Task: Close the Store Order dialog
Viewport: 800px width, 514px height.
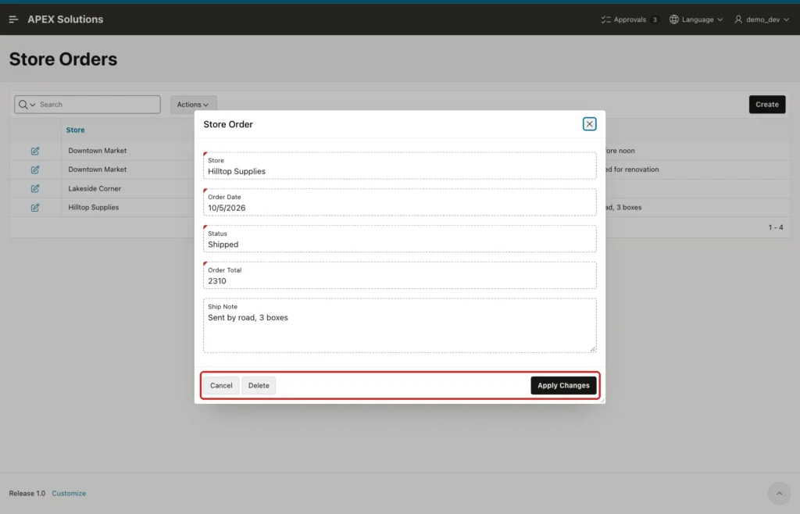Action: (589, 124)
